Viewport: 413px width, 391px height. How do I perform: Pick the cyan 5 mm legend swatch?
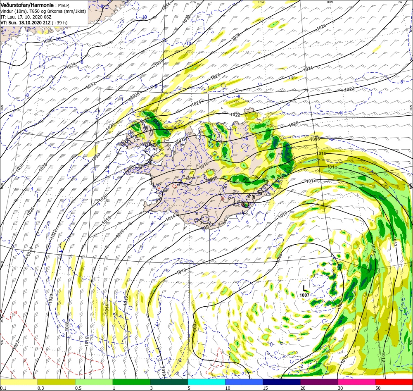(x=206, y=382)
